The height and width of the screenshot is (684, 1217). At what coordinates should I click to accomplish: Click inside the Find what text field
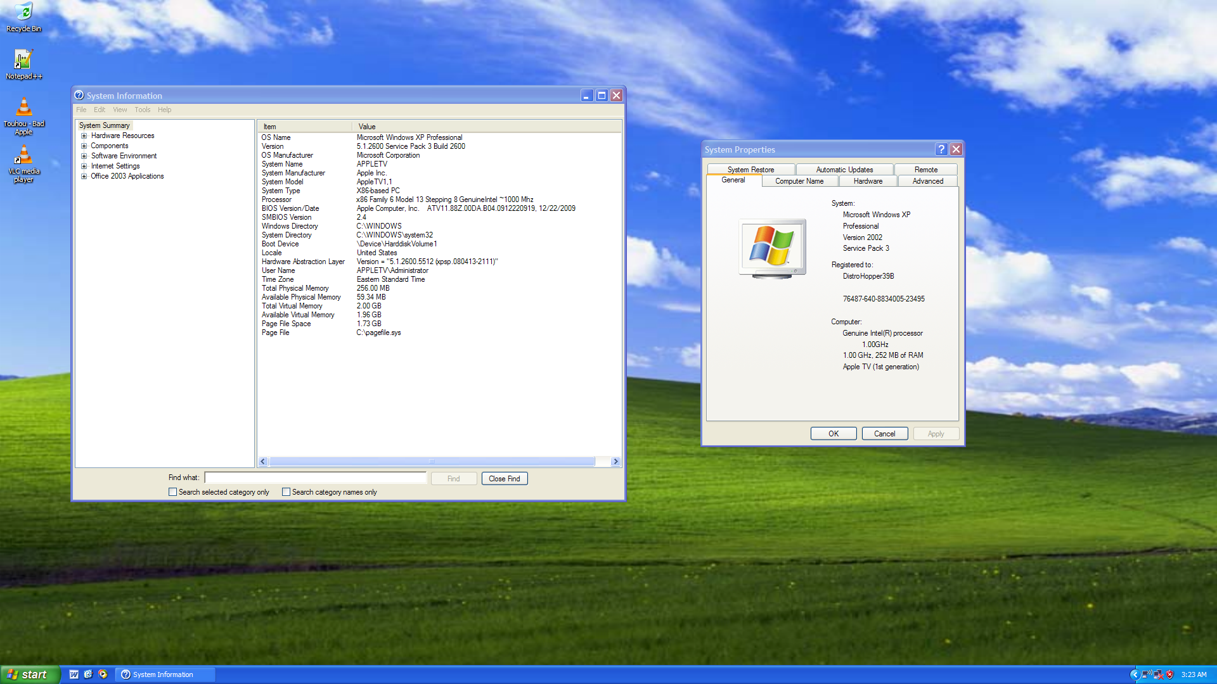[315, 478]
